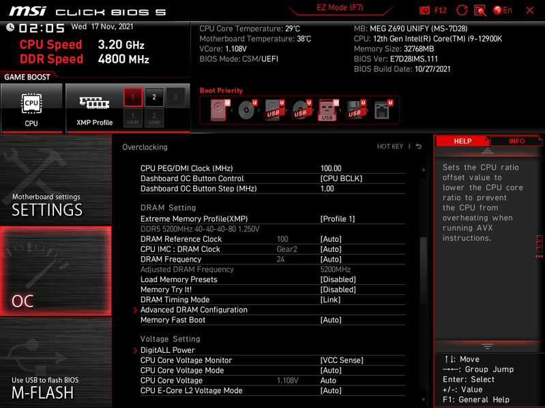Viewport: 545px width, 408px height.
Task: Open CPU Core Voltage Mode dropdown
Action: 331,370
